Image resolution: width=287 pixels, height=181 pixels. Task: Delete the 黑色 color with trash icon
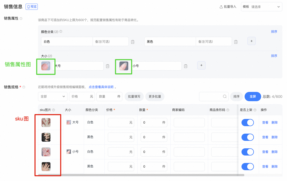[236, 42]
